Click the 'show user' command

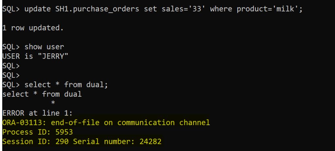tap(44, 47)
